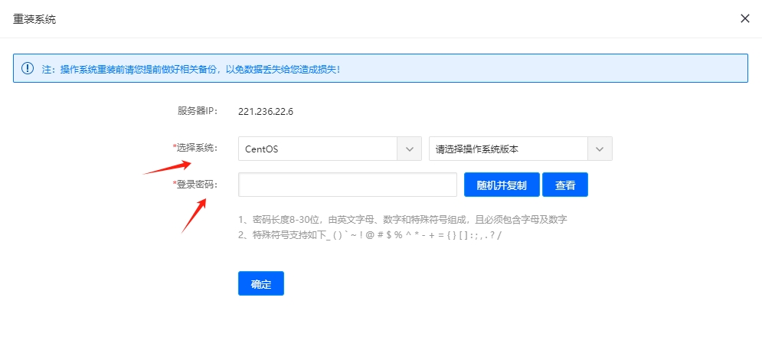Click the server IP address 221.236.22.6
The height and width of the screenshot is (337, 762).
pos(266,111)
